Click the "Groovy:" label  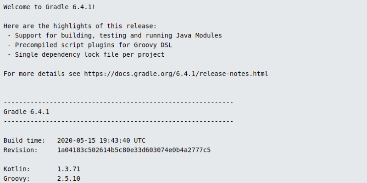tap(17, 178)
